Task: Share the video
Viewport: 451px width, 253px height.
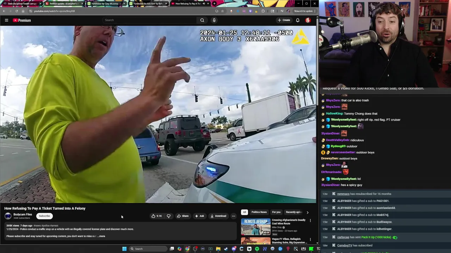Action: (x=183, y=216)
